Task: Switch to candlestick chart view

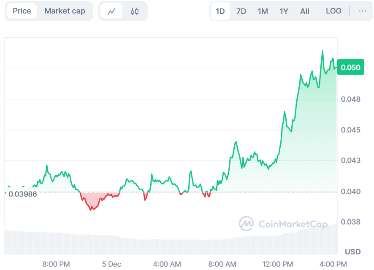Action: click(135, 11)
